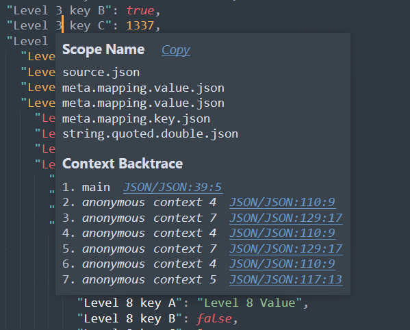Open backtrace entry 3 link JSON/JSON:129:17
Screen dimensions: 410x330
pos(286,218)
